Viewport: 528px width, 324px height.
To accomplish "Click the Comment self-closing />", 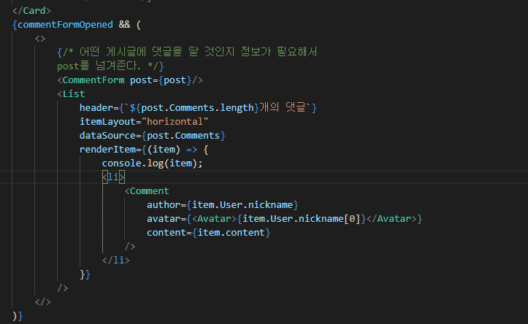I will coord(130,247).
